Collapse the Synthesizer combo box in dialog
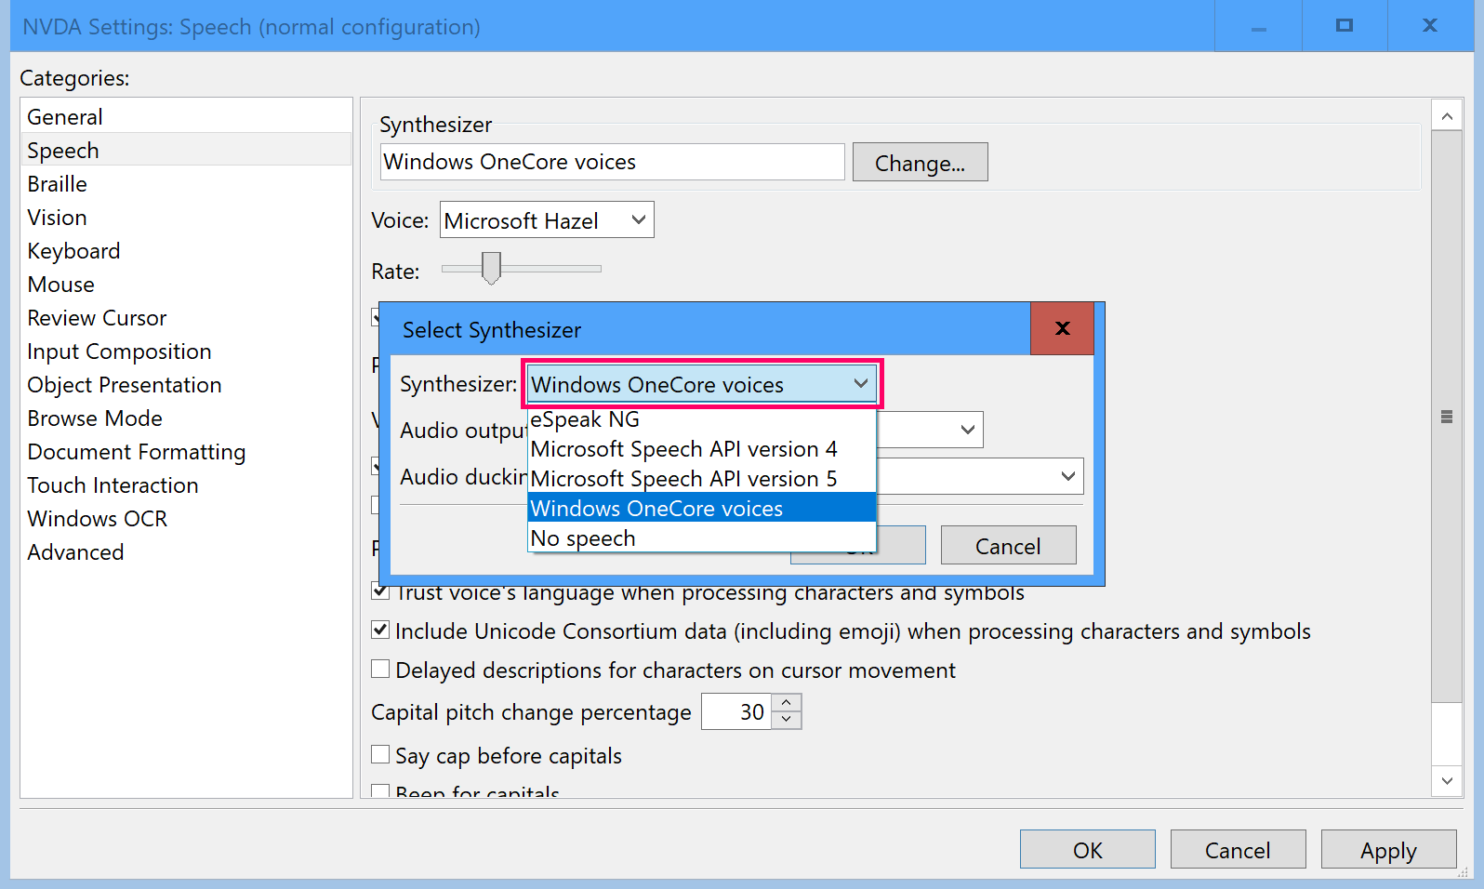This screenshot has height=889, width=1484. 702,384
